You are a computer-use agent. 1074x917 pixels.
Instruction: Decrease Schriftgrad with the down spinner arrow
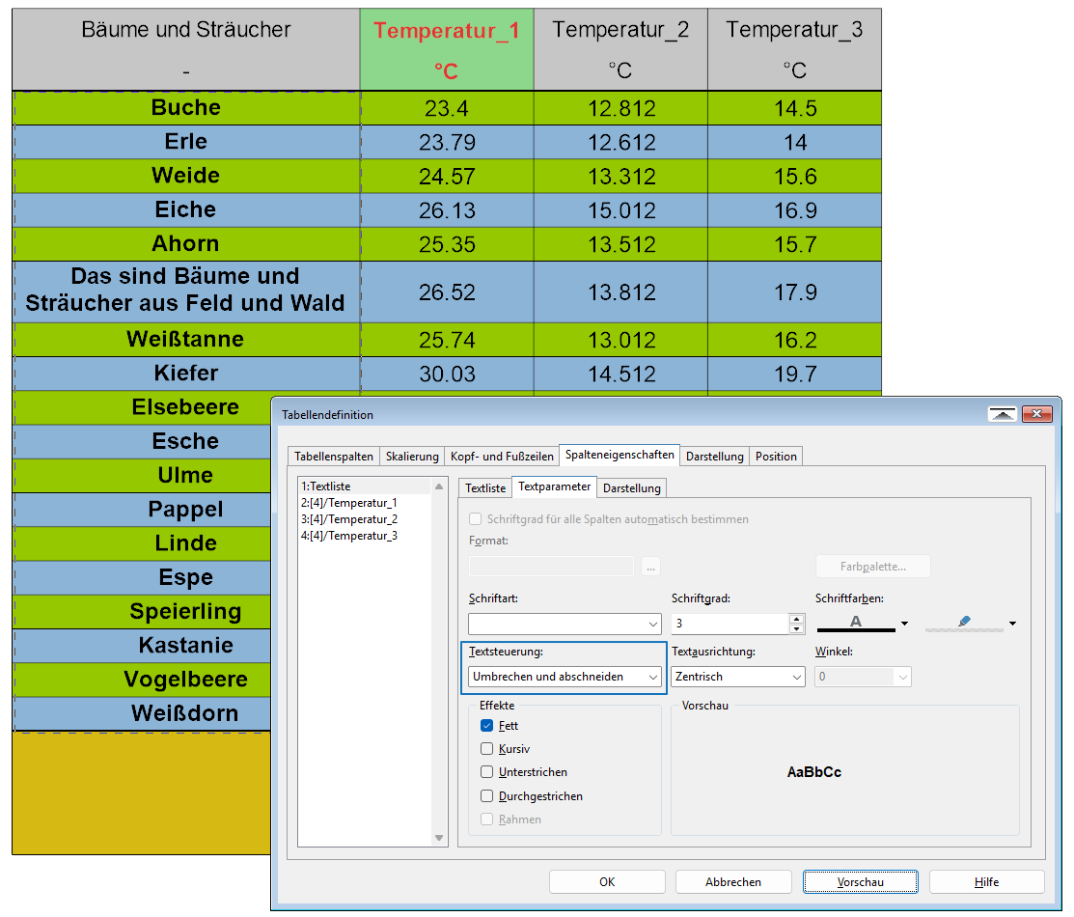796,628
